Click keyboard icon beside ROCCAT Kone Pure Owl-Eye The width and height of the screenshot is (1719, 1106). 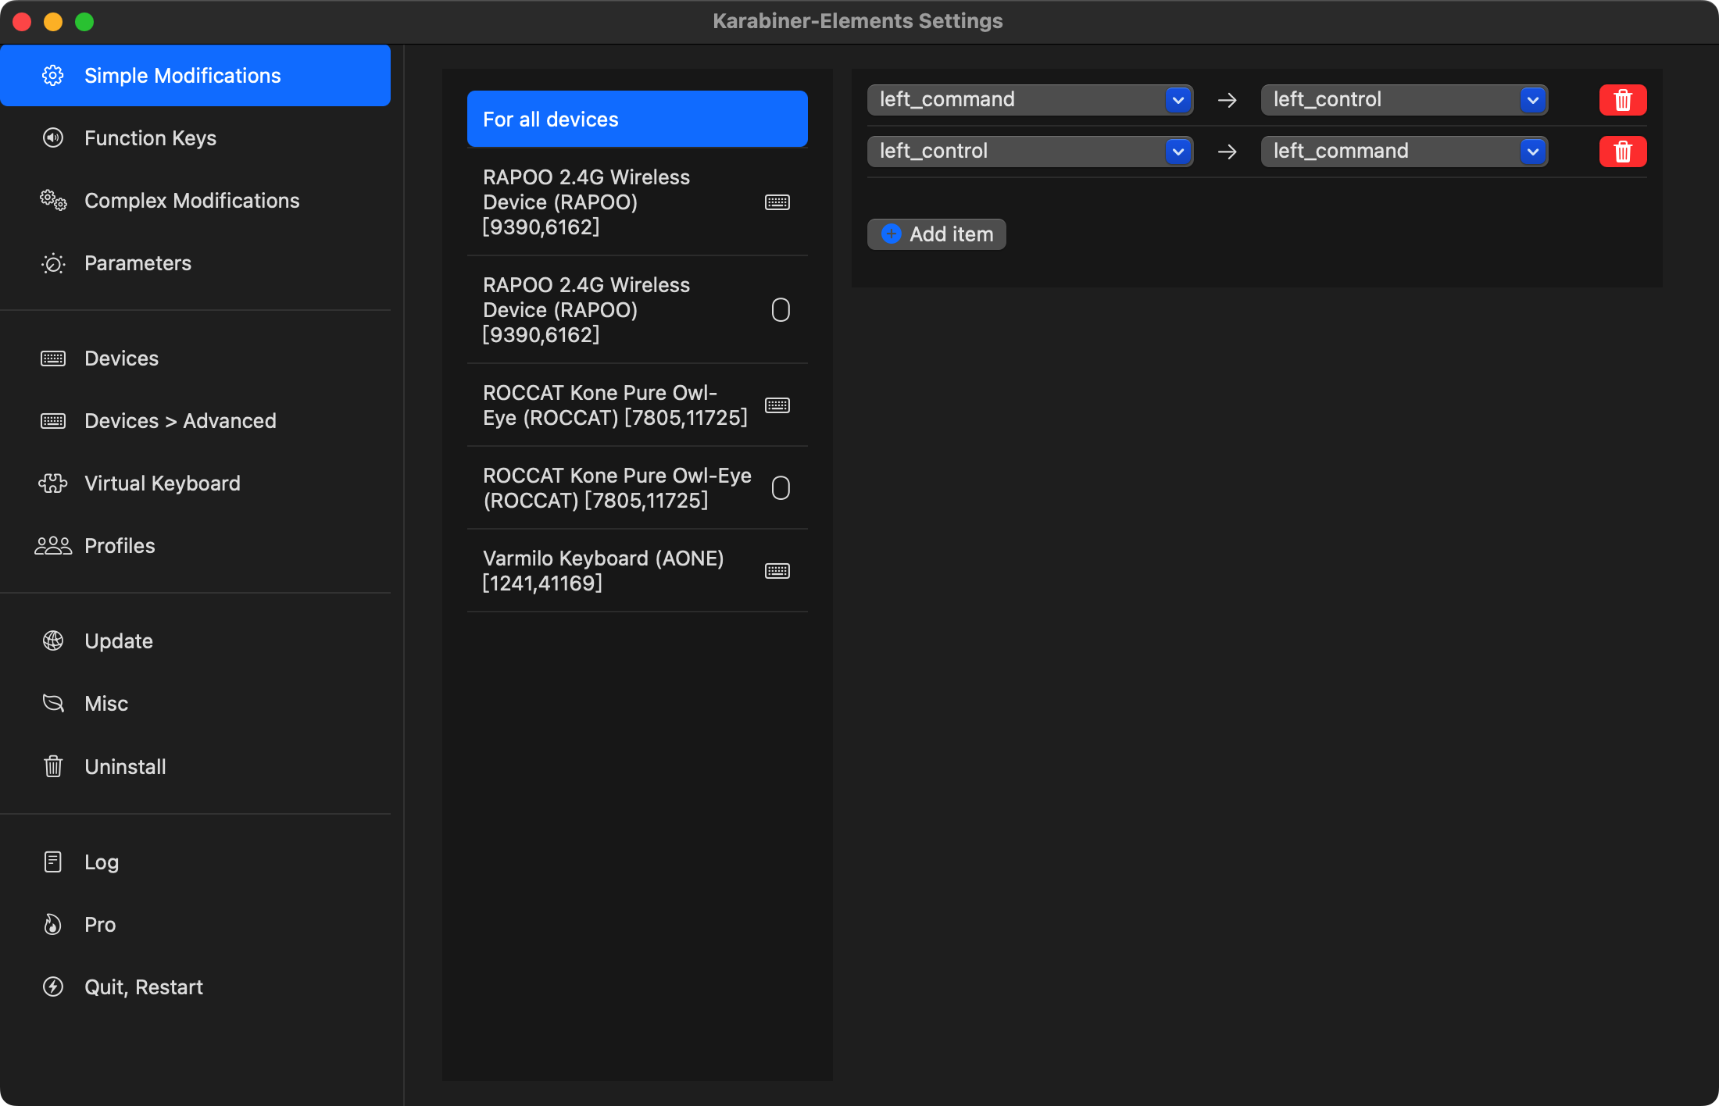pos(777,405)
